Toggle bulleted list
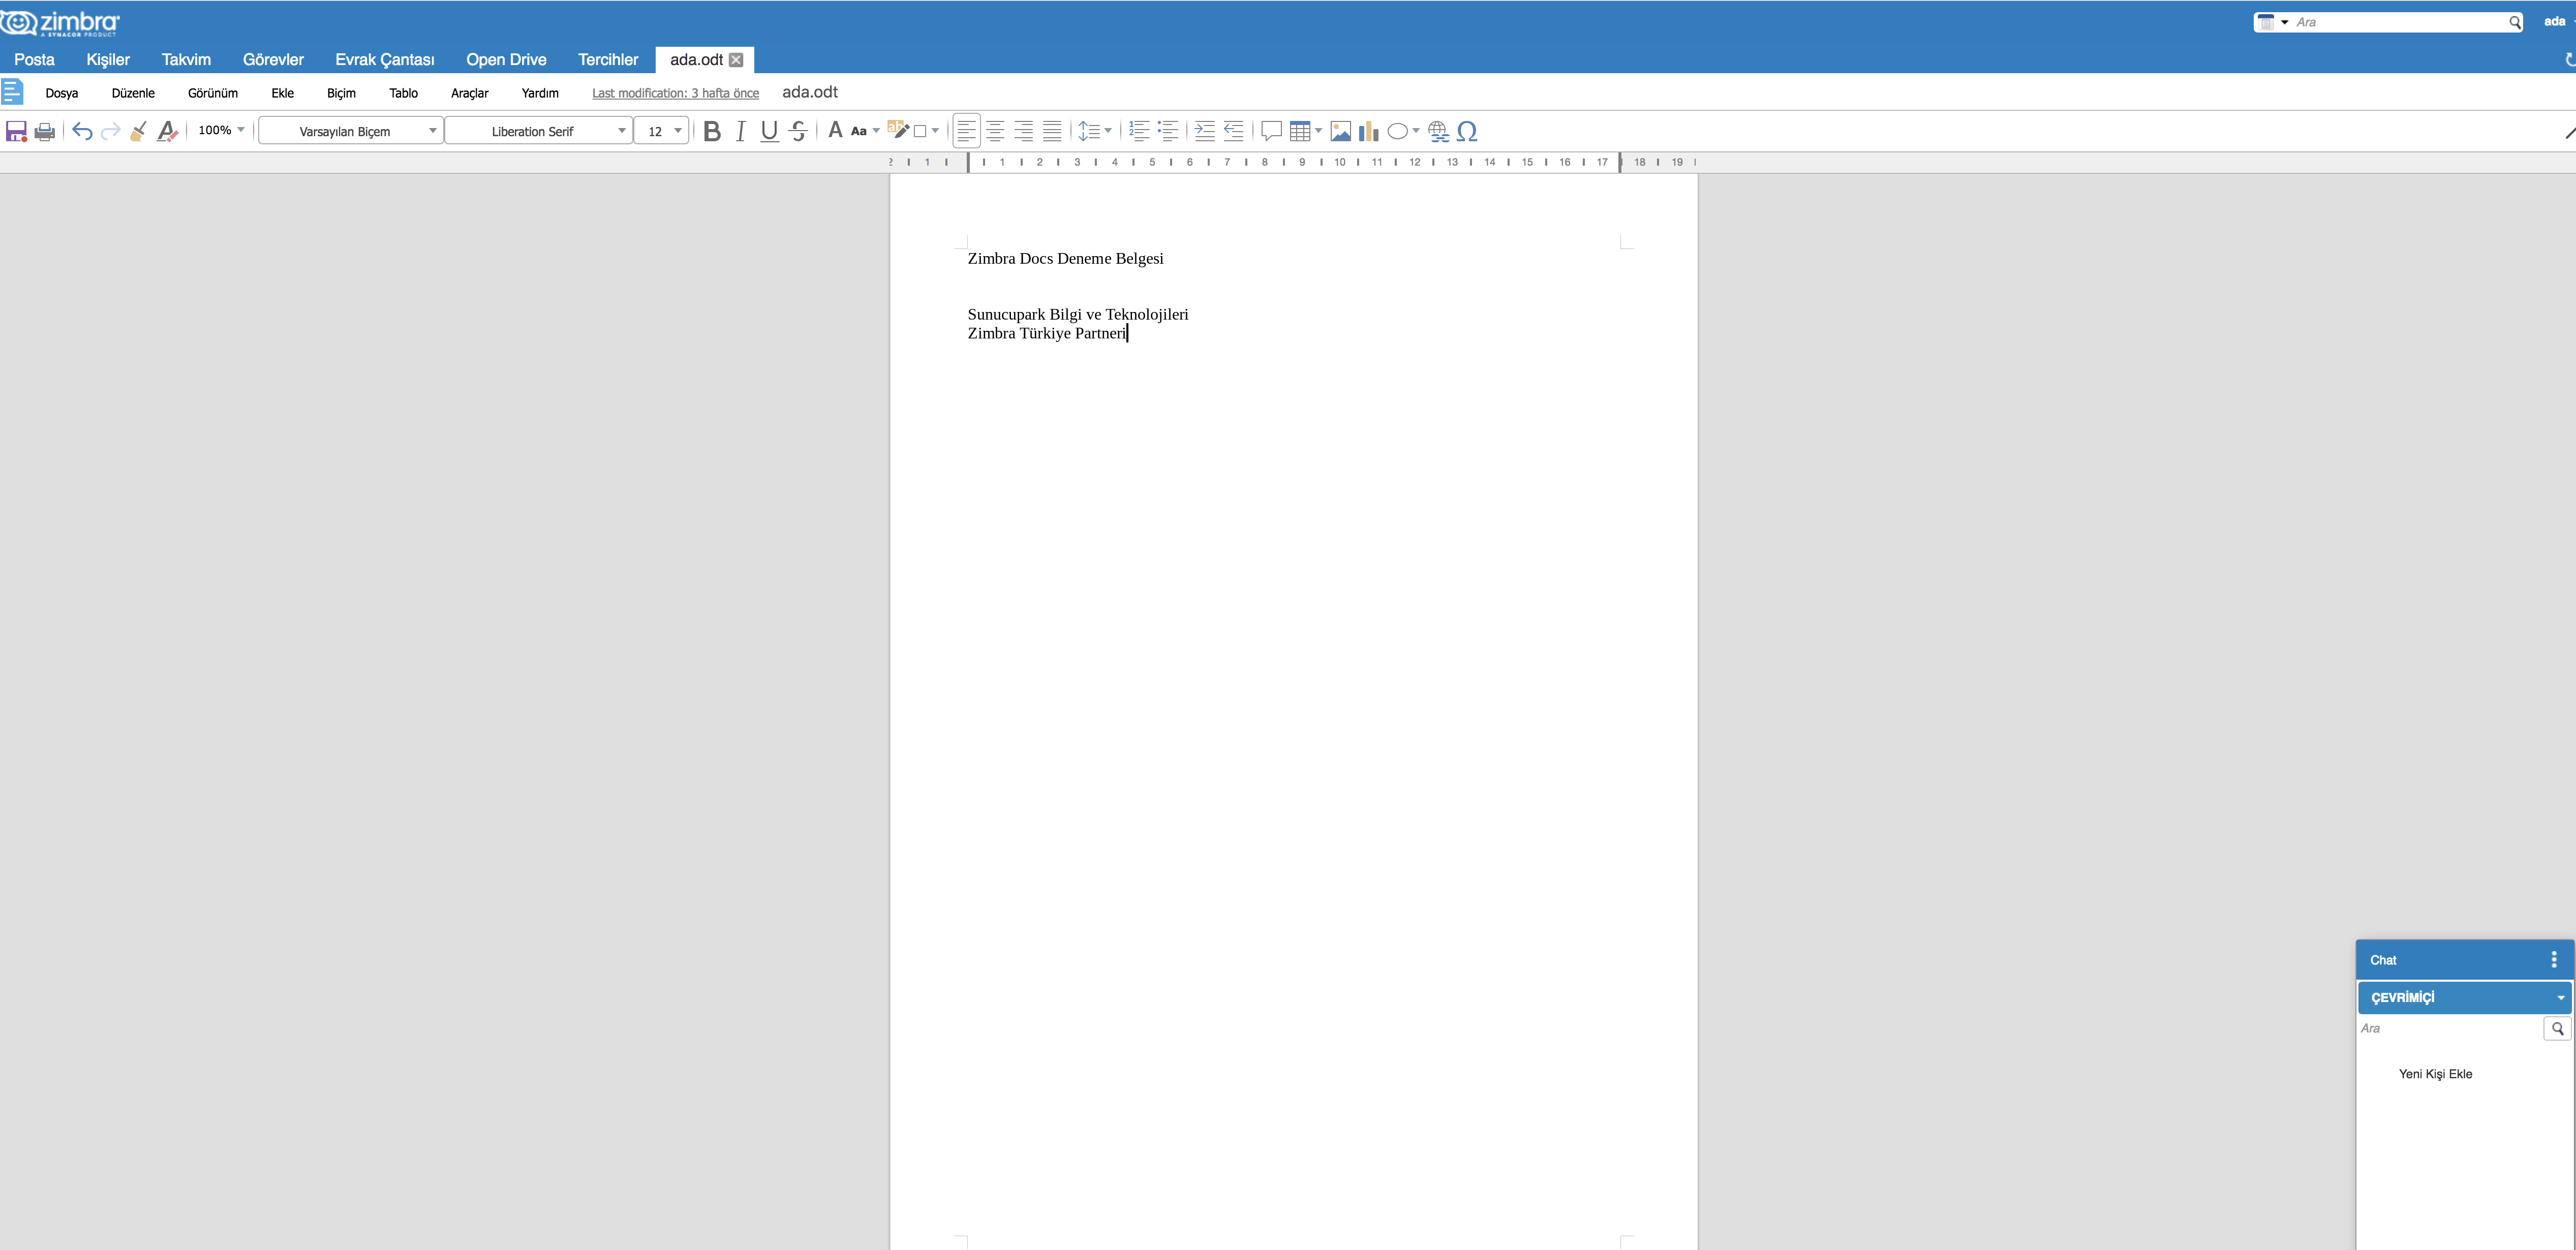Screen dimensions: 2576x1250 (1167, 131)
